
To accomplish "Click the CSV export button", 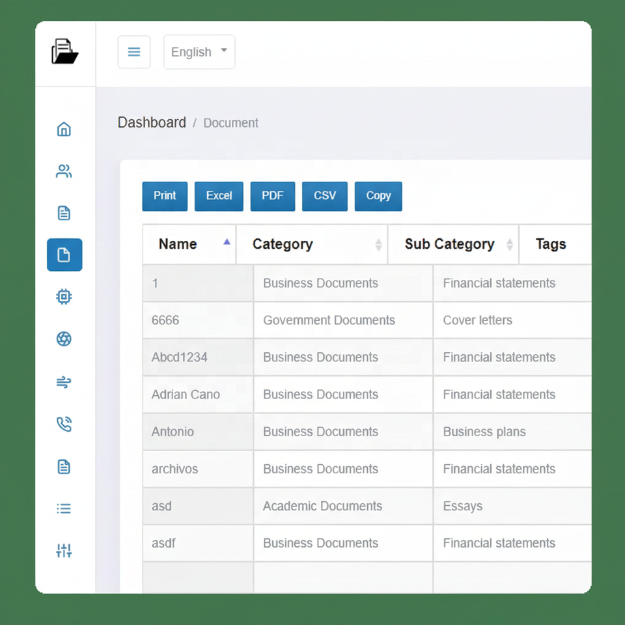I will click(324, 196).
